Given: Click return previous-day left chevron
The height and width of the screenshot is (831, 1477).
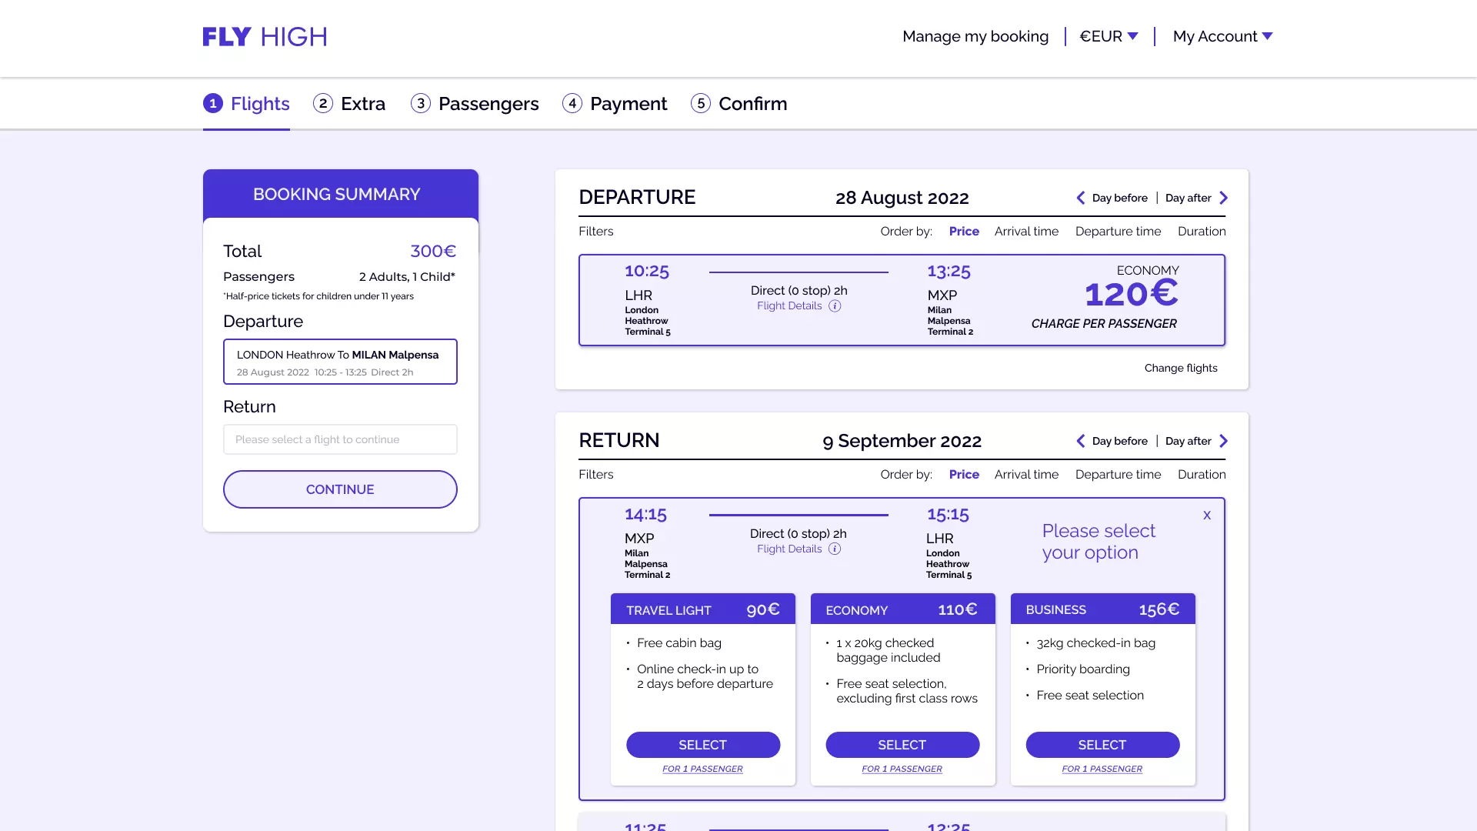Looking at the screenshot, I should [1080, 441].
